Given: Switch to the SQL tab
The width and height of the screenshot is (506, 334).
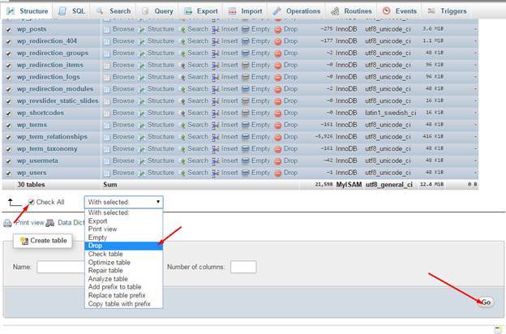Looking at the screenshot, I should (x=71, y=11).
